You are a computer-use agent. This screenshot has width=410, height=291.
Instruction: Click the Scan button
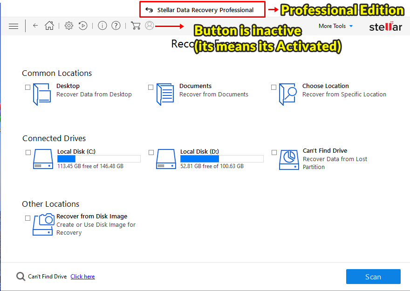pyautogui.click(x=373, y=277)
